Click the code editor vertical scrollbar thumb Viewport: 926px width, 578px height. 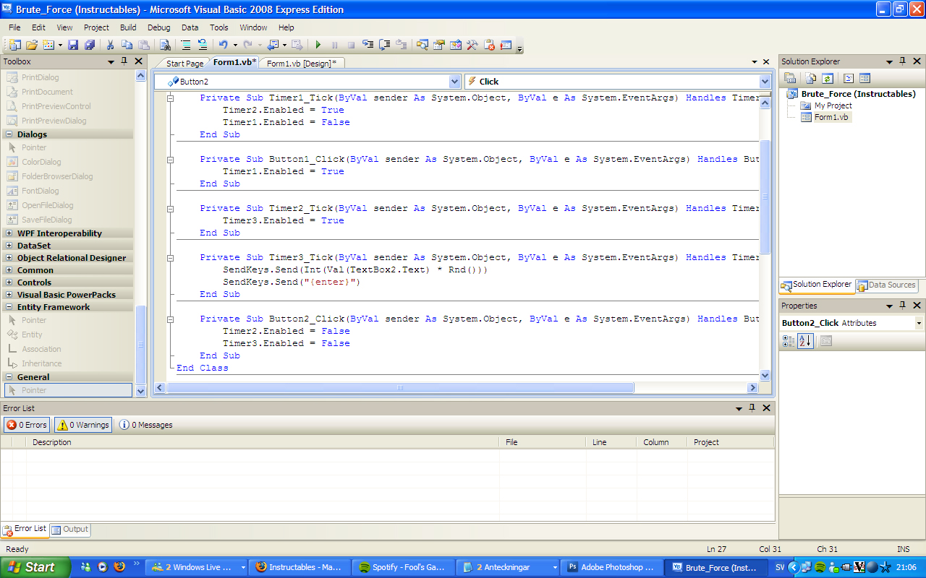765,197
